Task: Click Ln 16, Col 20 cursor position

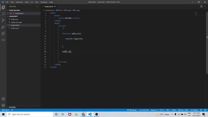Action: pyautogui.click(x=144, y=110)
